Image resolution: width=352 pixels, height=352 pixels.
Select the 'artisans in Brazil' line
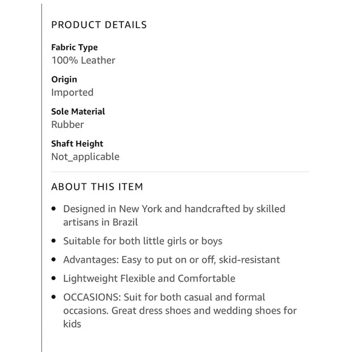pos(101,222)
